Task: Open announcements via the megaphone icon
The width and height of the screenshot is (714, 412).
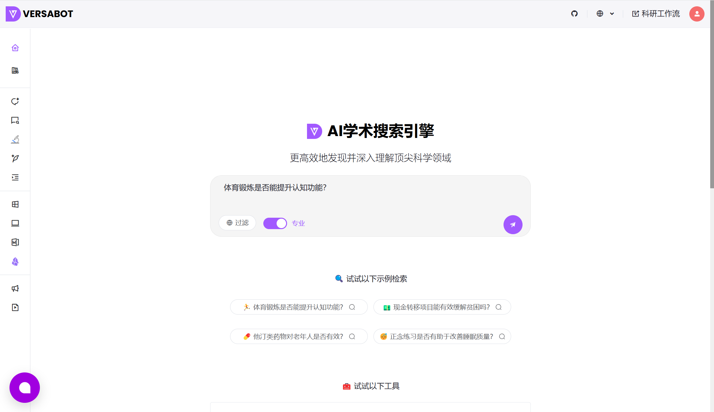Action: tap(15, 288)
